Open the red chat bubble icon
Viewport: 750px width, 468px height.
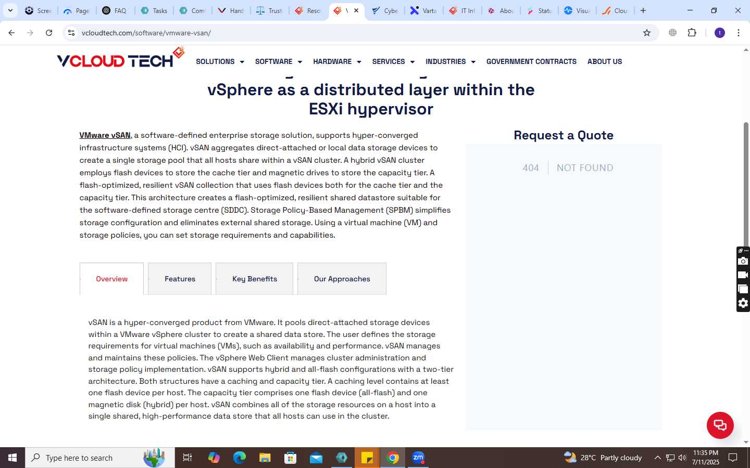pos(720,425)
